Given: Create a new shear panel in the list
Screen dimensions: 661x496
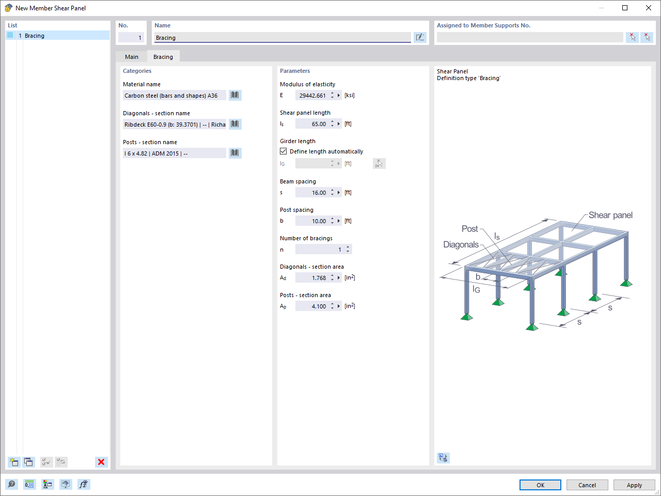Looking at the screenshot, I should (13, 462).
